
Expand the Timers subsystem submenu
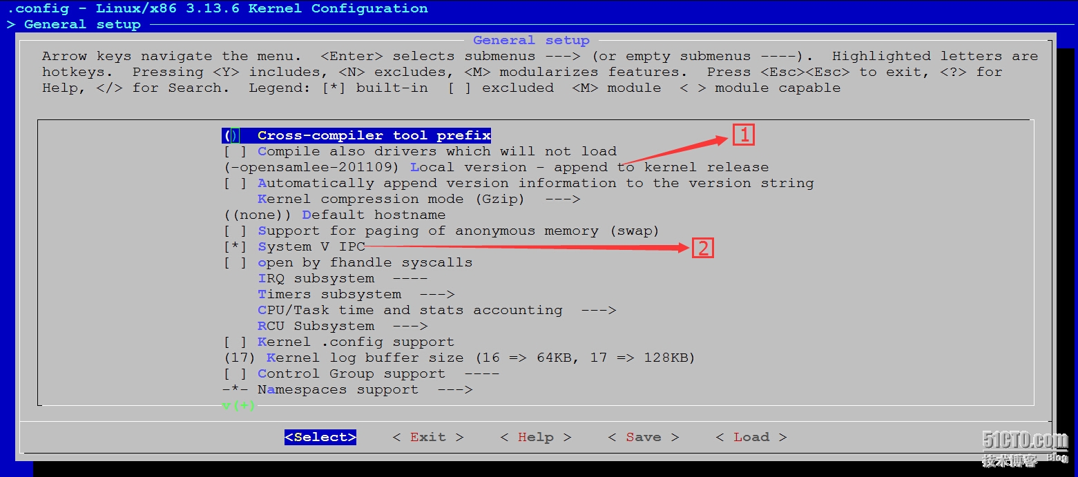[356, 294]
